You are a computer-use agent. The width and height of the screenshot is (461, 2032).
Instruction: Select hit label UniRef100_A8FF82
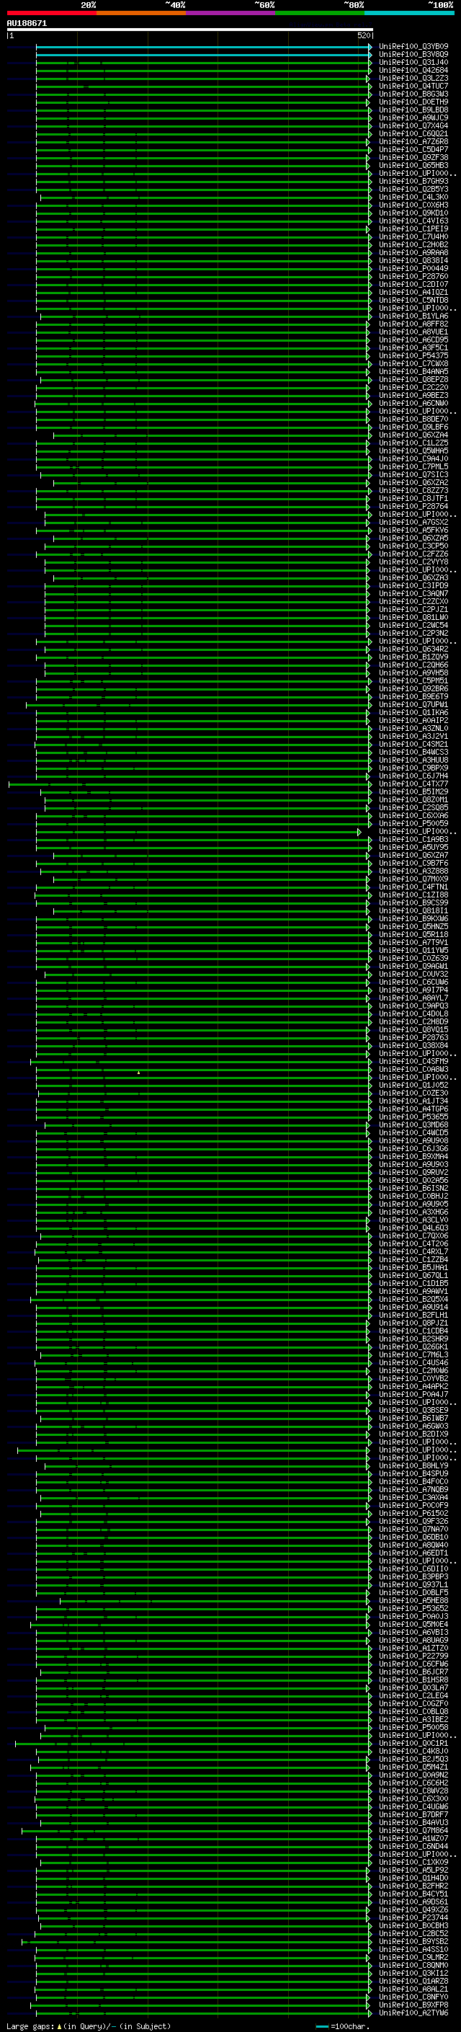[x=413, y=324]
